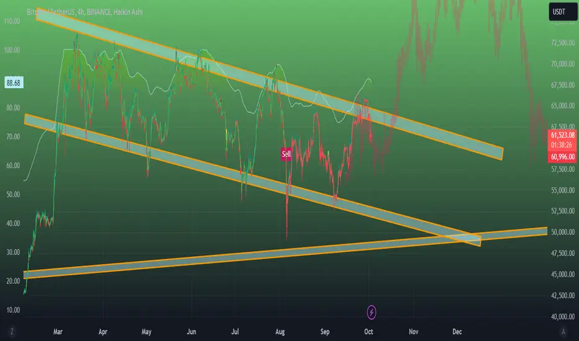The width and height of the screenshot is (579, 341).
Task: Click 47,500.00 on the right price scale
Action: (563, 253)
